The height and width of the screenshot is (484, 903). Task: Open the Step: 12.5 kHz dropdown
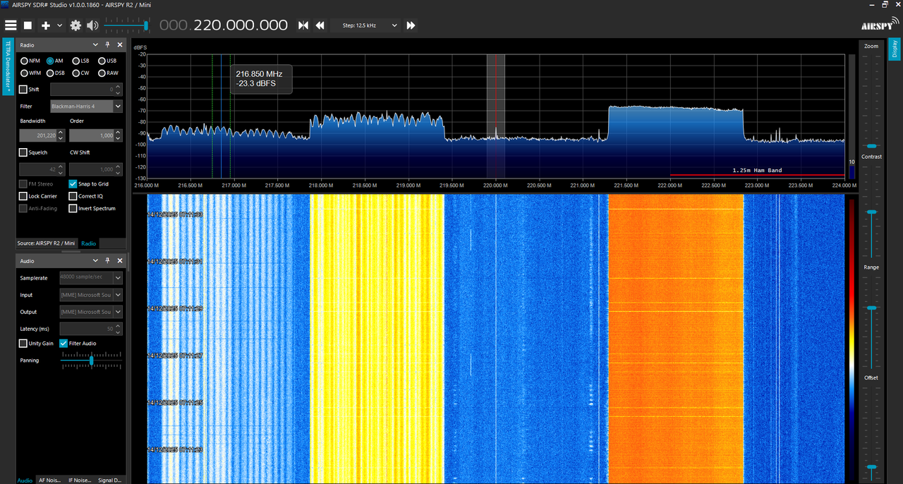365,25
